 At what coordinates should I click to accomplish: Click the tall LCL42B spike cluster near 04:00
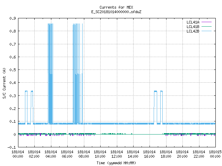tap(50, 74)
